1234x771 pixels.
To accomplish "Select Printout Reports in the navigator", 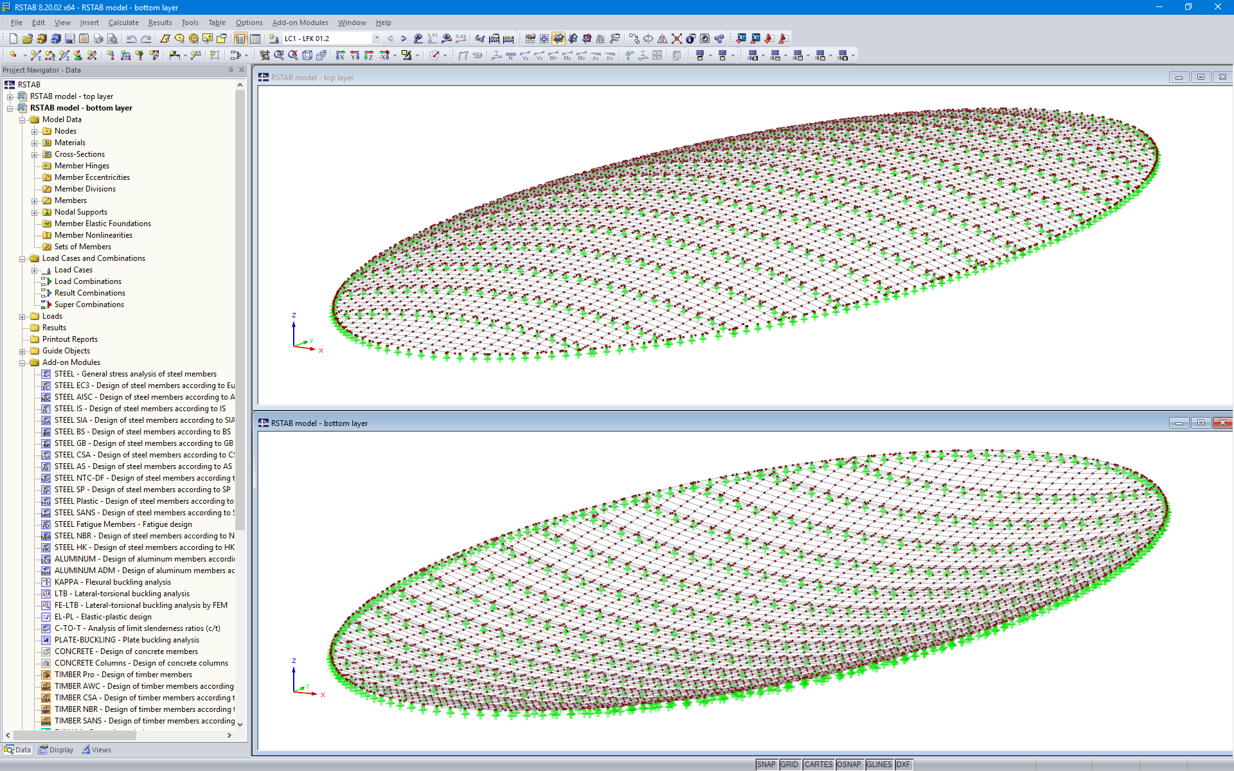I will (69, 339).
